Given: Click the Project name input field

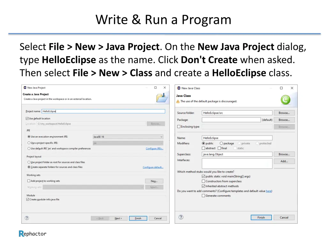Looking at the screenshot, I should point(103,111).
